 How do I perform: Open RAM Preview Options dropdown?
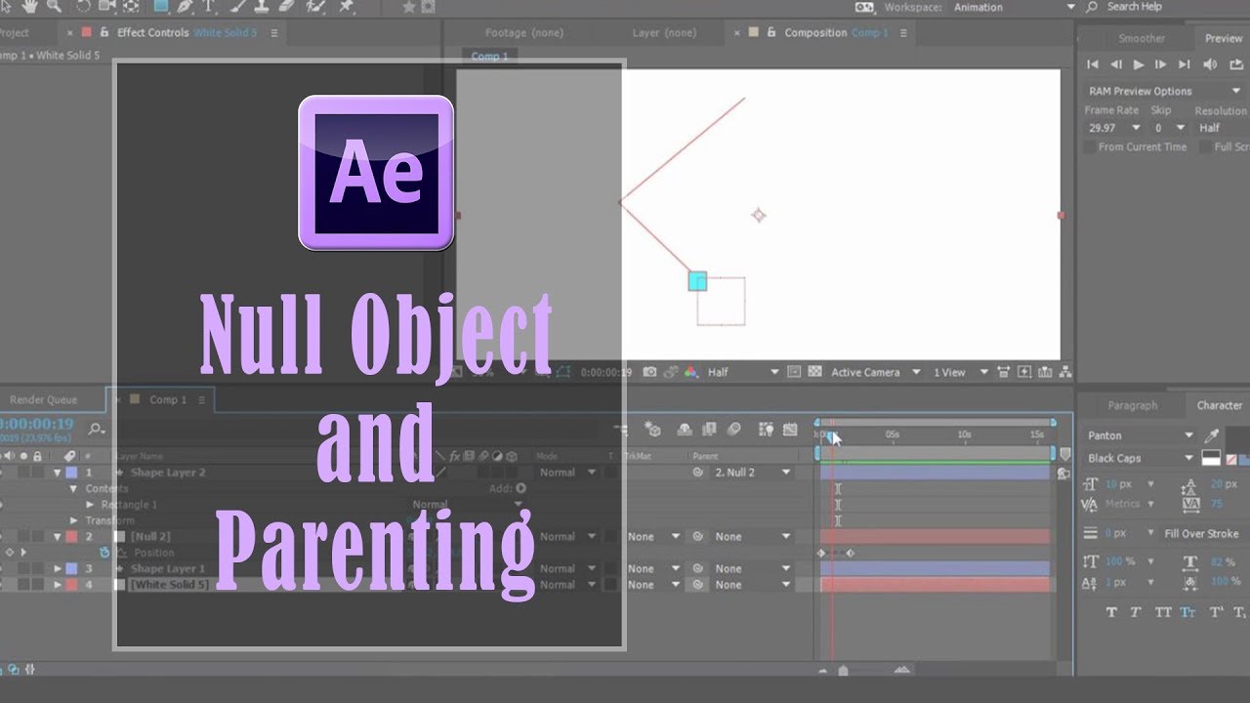point(1164,91)
